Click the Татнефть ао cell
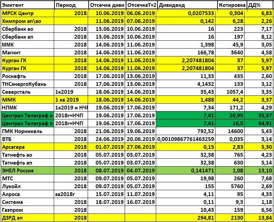This screenshot has width=274, height=222. tap(27, 155)
